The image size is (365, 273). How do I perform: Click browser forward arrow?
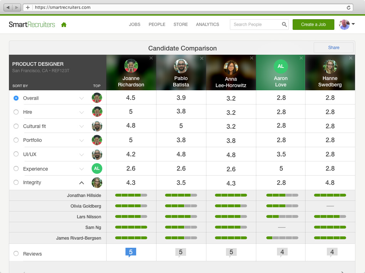16,7
